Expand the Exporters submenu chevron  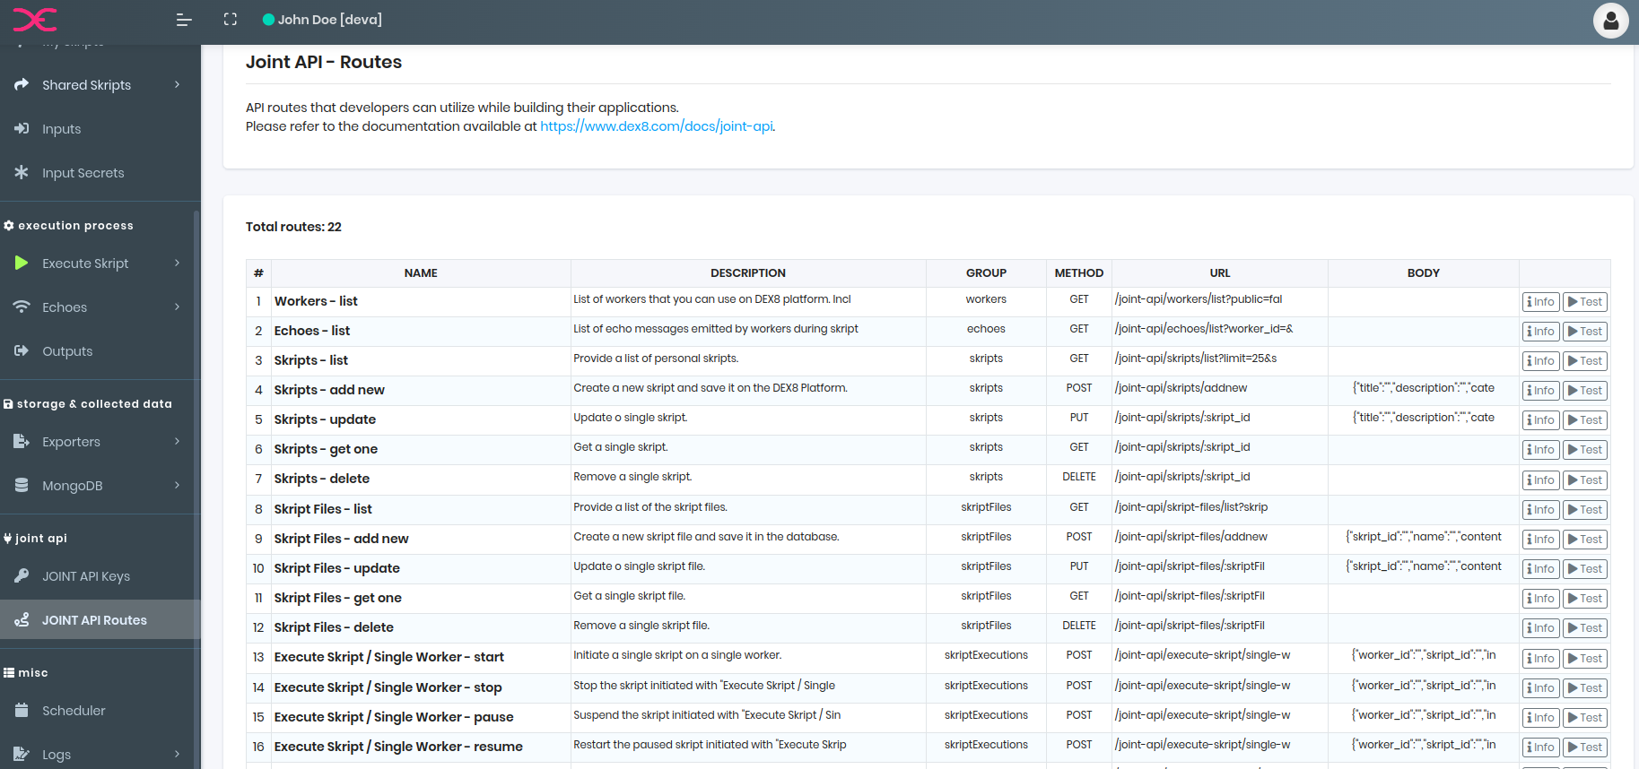click(177, 441)
